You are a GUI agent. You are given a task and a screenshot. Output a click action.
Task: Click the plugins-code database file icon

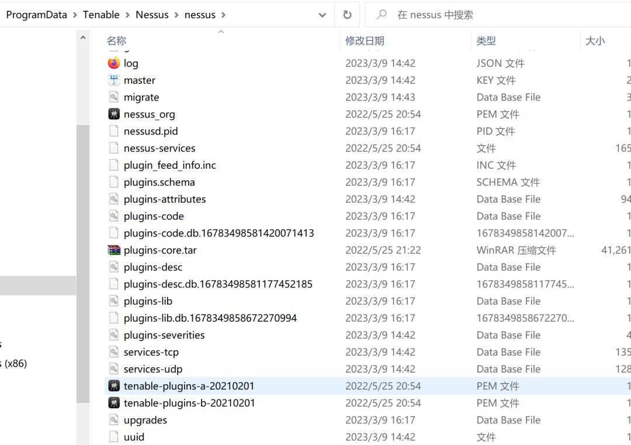[114, 216]
